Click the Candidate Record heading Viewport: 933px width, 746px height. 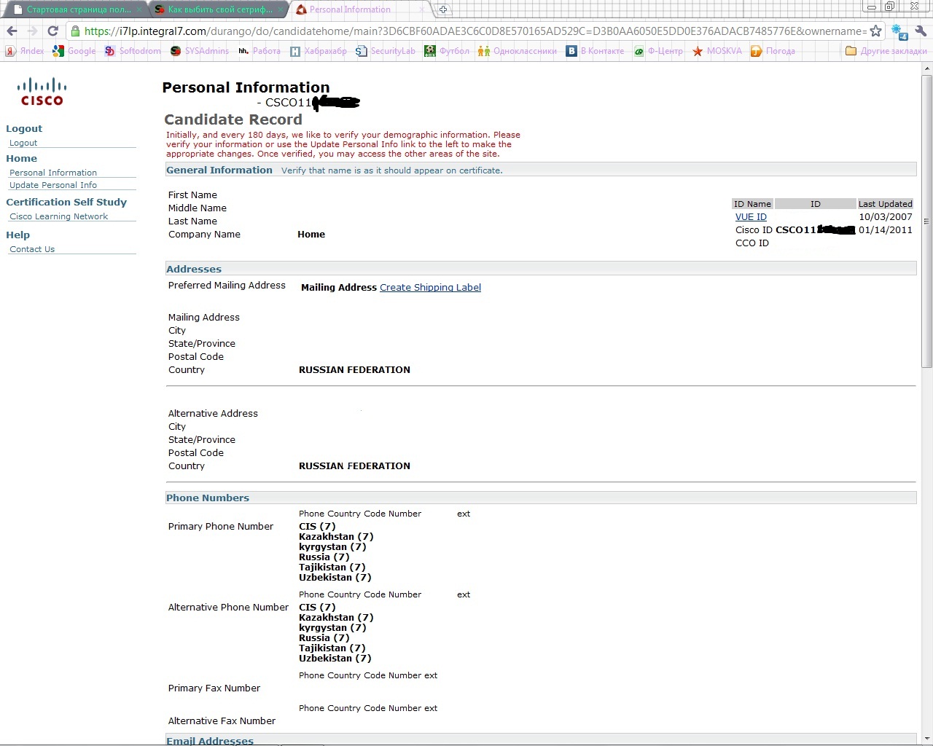[233, 119]
